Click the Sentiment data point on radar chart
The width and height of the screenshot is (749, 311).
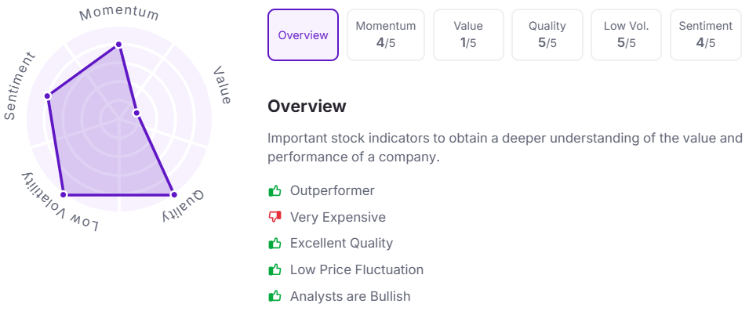click(x=47, y=96)
